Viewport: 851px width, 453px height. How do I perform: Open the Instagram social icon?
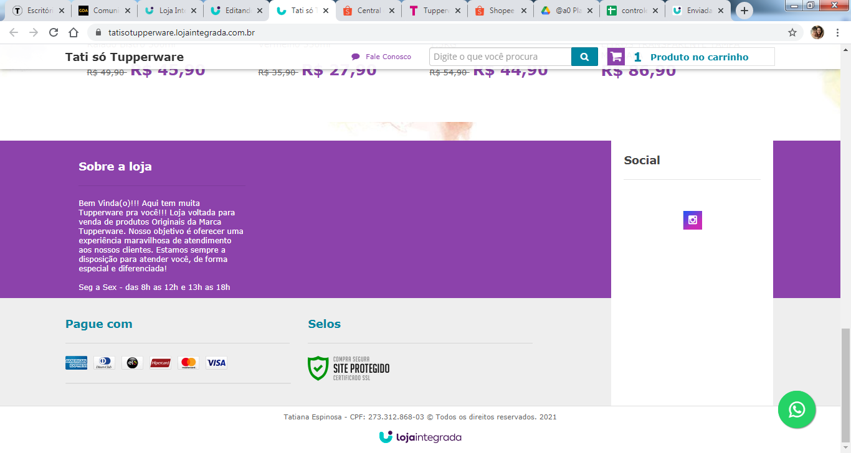point(692,220)
